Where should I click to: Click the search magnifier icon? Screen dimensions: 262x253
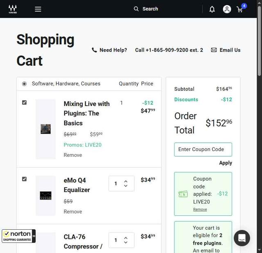tap(136, 9)
